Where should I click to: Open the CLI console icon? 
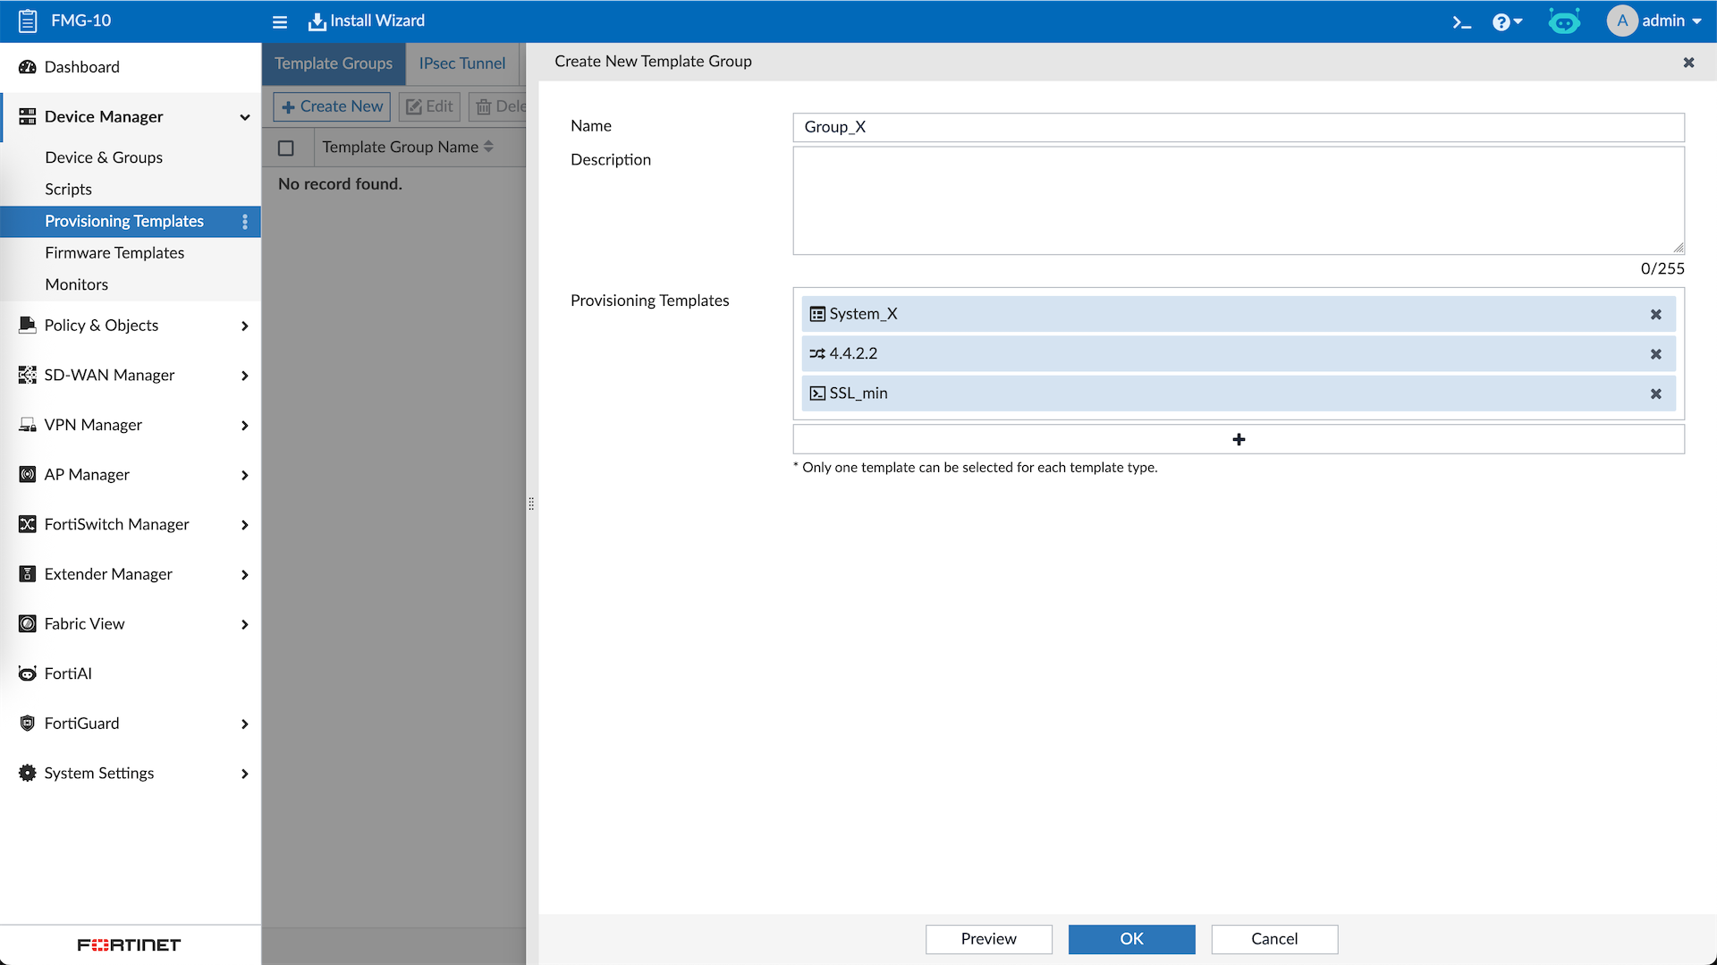click(x=1461, y=21)
